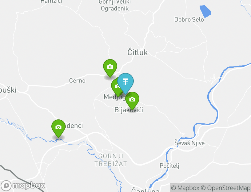Click the Bijakovići village label

coord(129,110)
